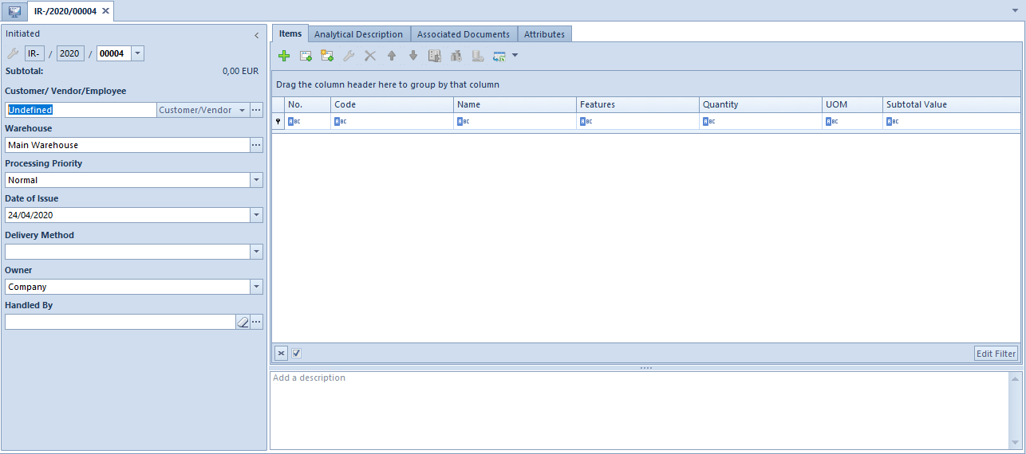
Task: Click the Code column filter cell
Action: [392, 121]
